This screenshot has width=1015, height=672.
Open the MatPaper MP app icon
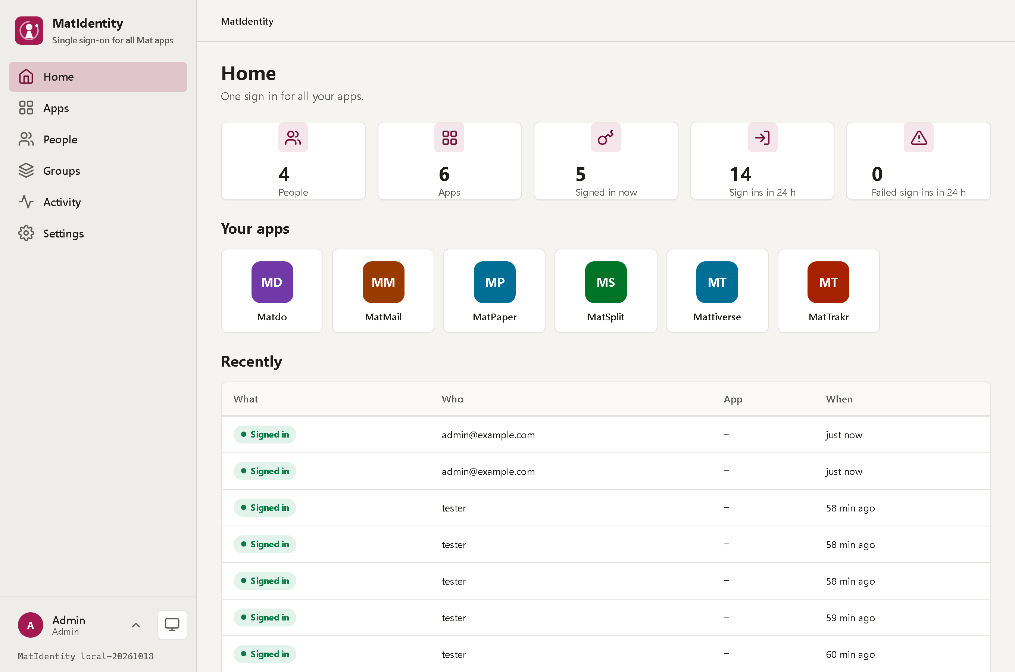[495, 282]
